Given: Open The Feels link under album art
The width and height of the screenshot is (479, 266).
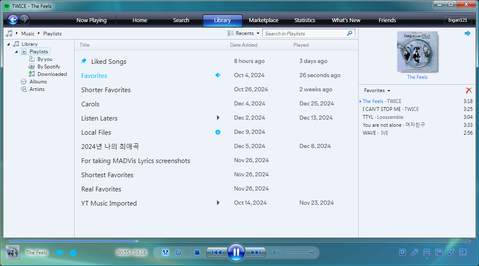Looking at the screenshot, I should (417, 77).
